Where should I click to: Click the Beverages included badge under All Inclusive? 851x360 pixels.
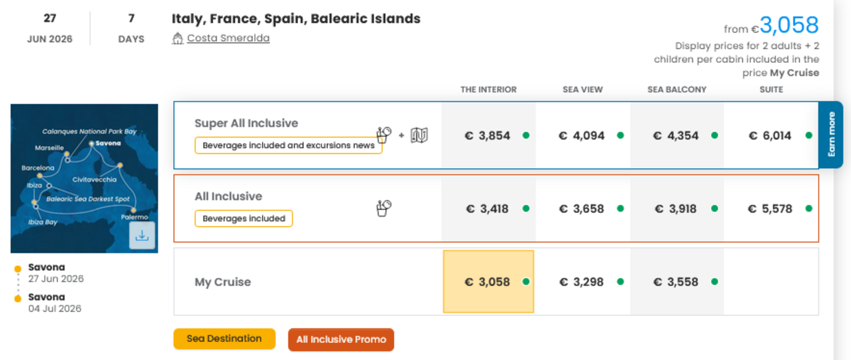tap(244, 219)
